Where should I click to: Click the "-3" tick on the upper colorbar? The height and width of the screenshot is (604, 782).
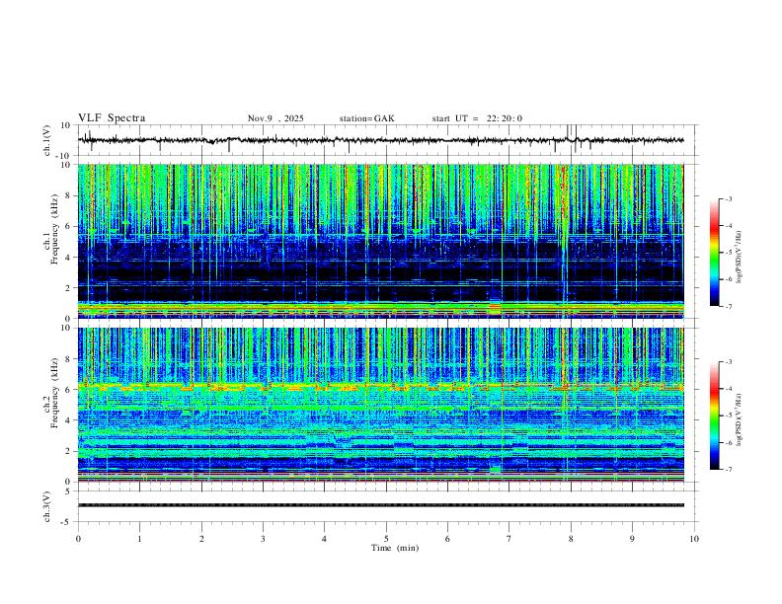[728, 198]
